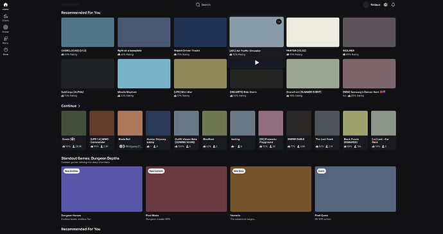Continue Fireworks Playground game

[271, 130]
